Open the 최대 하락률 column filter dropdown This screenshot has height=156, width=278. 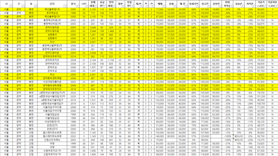(x=231, y=6)
